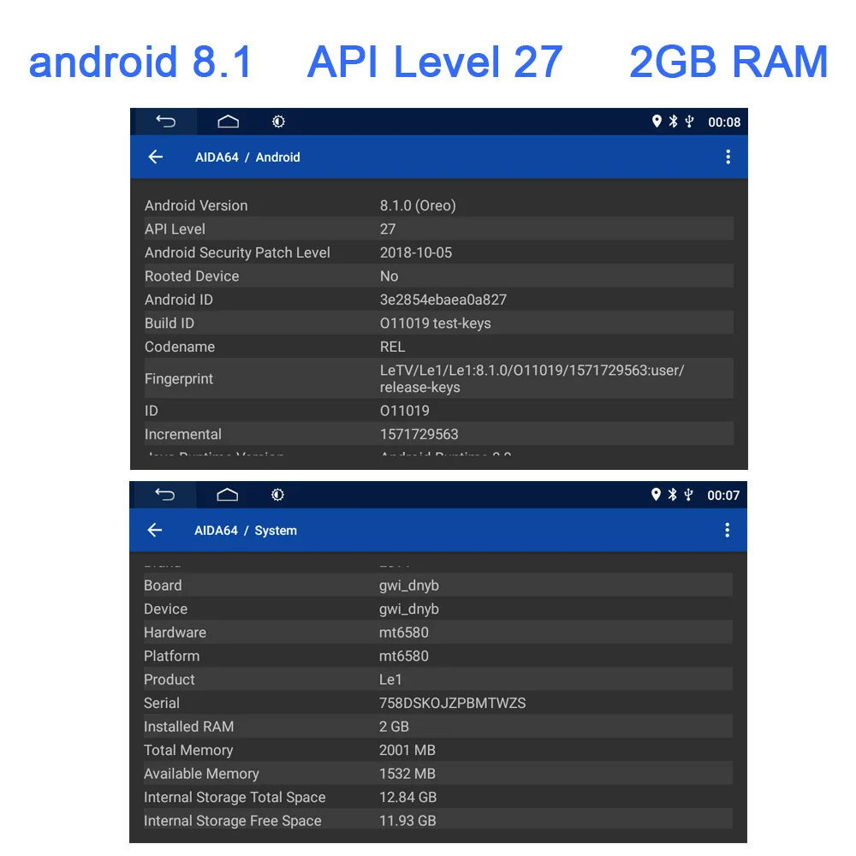Select Available Memory value '1532 MB'

[407, 774]
